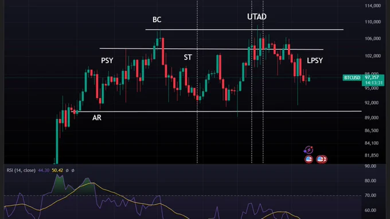Image resolution: width=390 pixels, height=219 pixels.
Task: Click the RSI scale value 80.00
Action: (x=370, y=181)
